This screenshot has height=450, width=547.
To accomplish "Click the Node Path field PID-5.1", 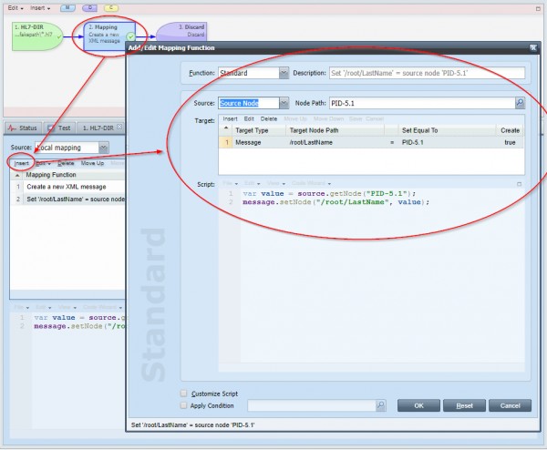I will [422, 103].
